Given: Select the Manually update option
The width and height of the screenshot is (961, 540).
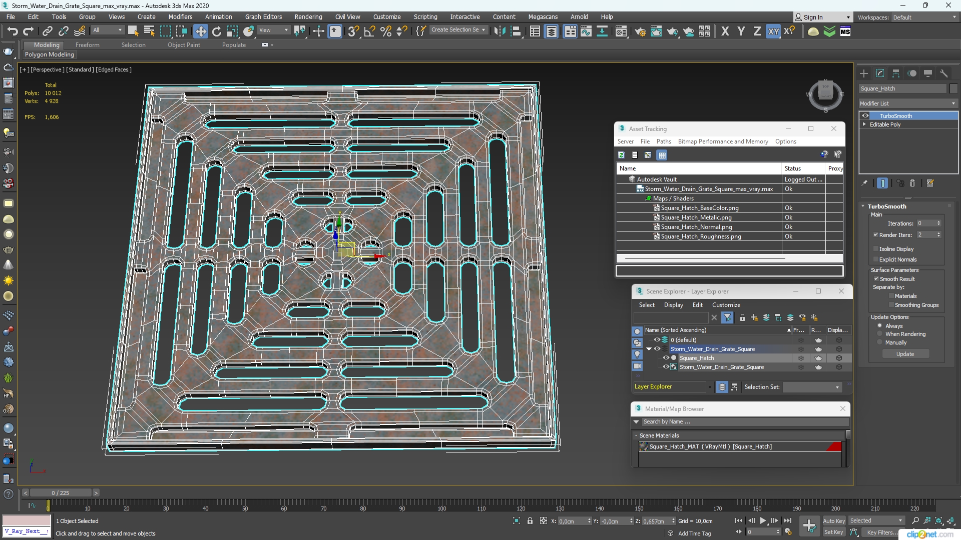Looking at the screenshot, I should coord(880,342).
